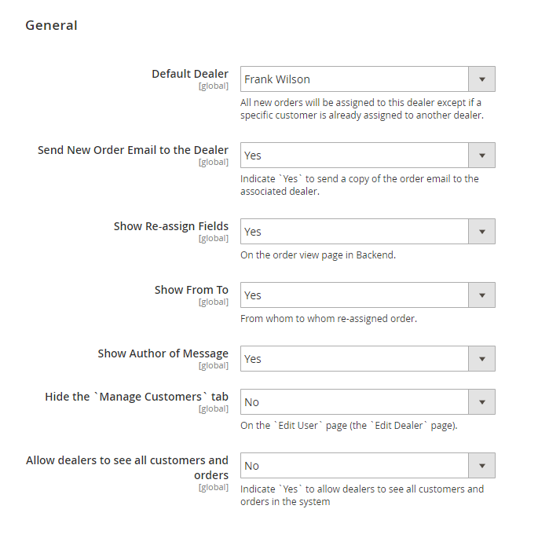Click arrow icon for Hide Manage Customers tab
Image resolution: width=538 pixels, height=553 pixels.
pyautogui.click(x=481, y=402)
